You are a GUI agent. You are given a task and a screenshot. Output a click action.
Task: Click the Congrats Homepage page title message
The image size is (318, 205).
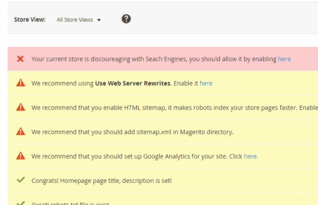[101, 180]
